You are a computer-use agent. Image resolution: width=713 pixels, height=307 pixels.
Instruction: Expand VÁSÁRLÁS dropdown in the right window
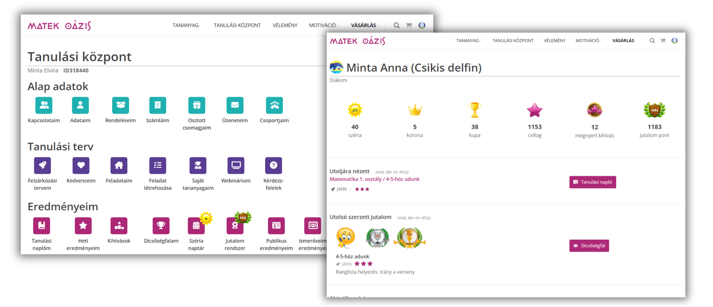pos(624,40)
